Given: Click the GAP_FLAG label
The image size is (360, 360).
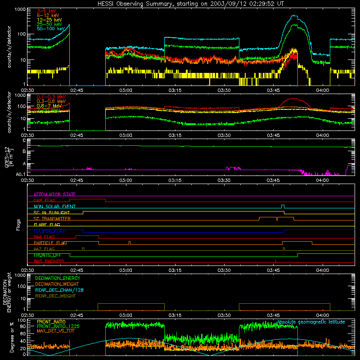Looking at the screenshot, I should pyautogui.click(x=44, y=200).
